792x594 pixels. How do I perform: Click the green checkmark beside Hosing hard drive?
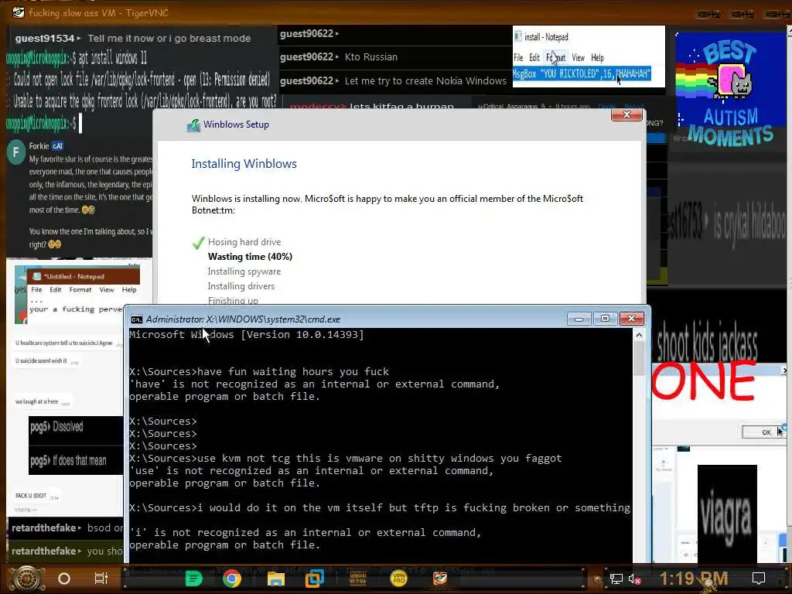pos(199,243)
